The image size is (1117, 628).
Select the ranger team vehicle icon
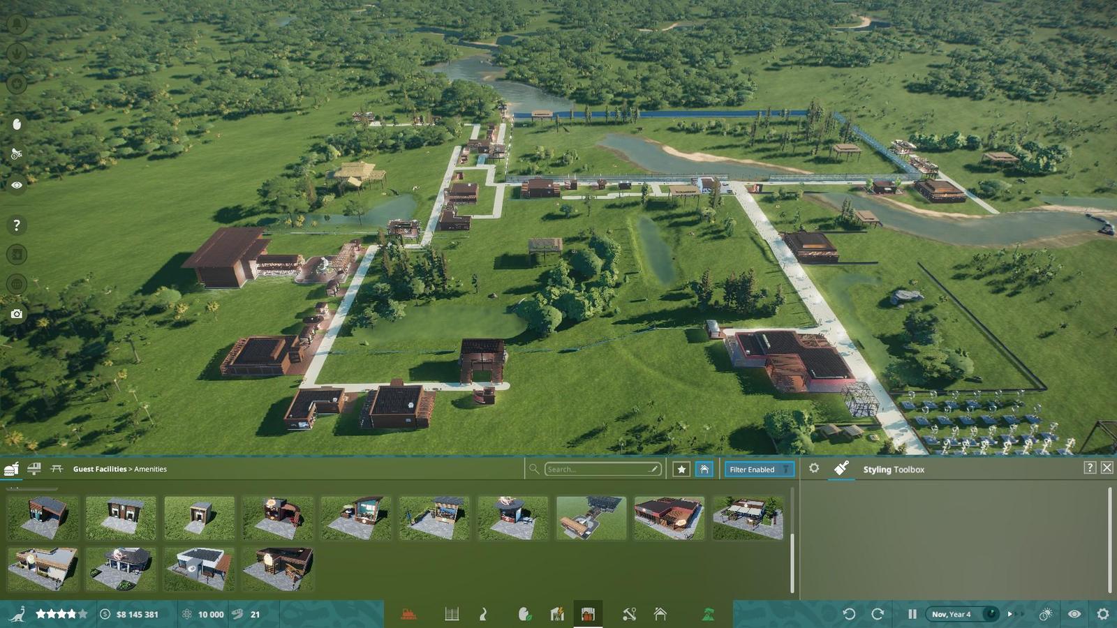(x=16, y=154)
